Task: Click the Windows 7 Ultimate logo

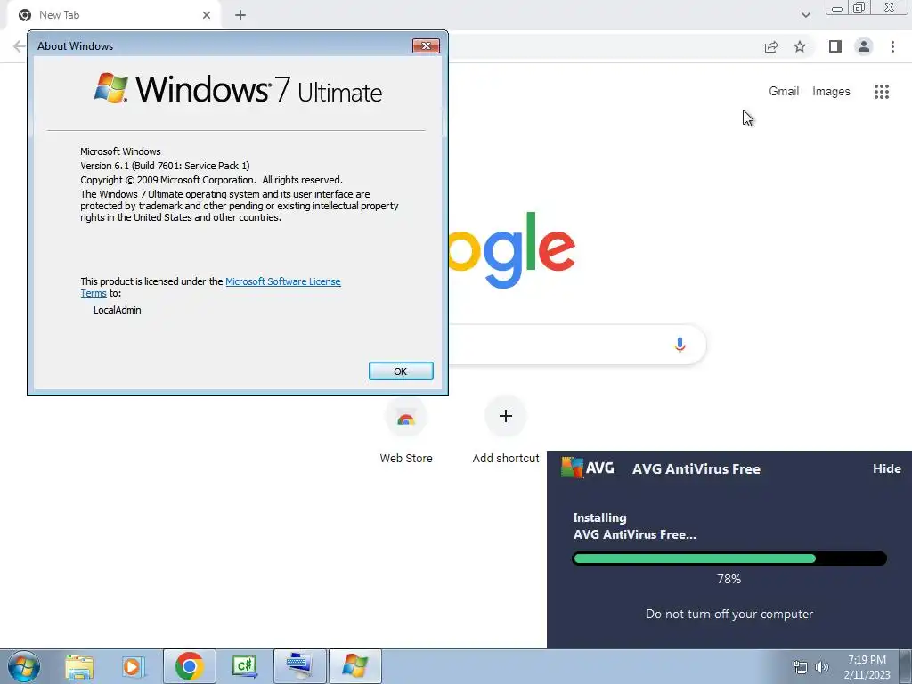Action: click(x=238, y=90)
